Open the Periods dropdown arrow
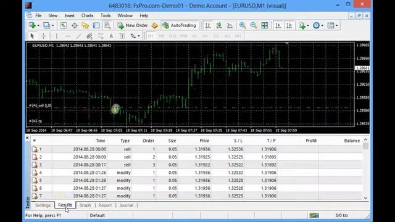This screenshot has width=395, height=222. pos(322,25)
